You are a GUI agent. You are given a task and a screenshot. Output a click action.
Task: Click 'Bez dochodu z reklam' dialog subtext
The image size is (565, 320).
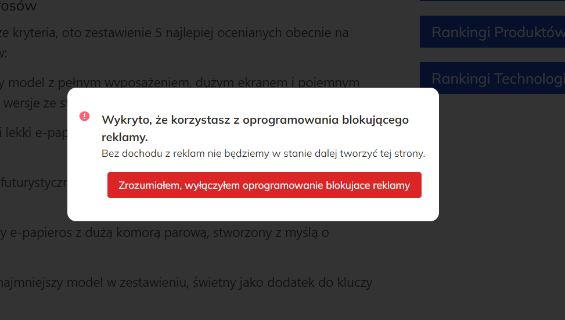(263, 154)
